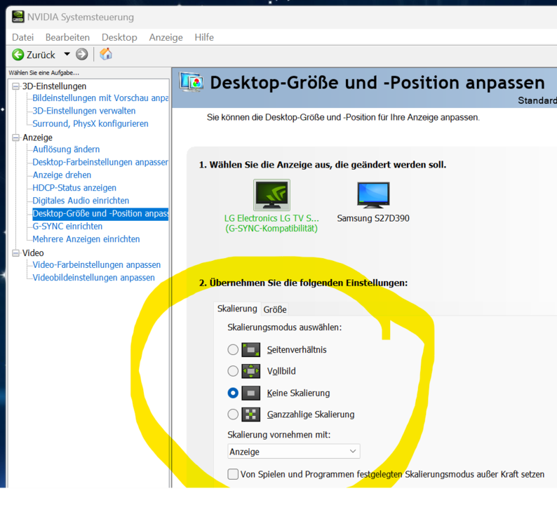
Task: Open Auflösung ändern
Action: [x=66, y=149]
